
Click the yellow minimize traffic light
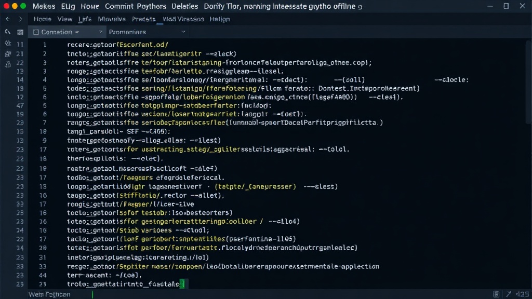coord(15,6)
